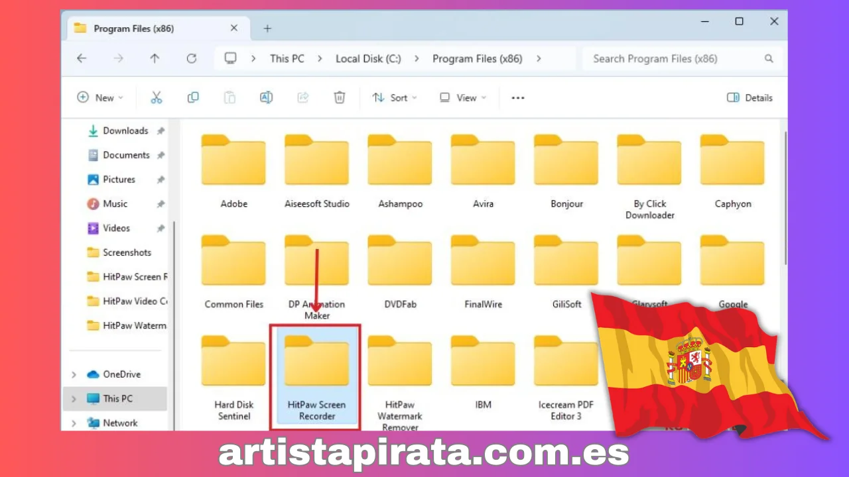Viewport: 849px width, 477px height.
Task: Select the Common Files folder
Action: coord(233,272)
